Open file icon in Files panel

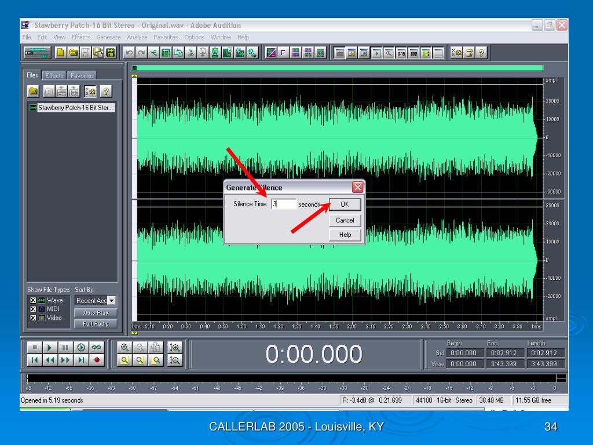click(33, 91)
